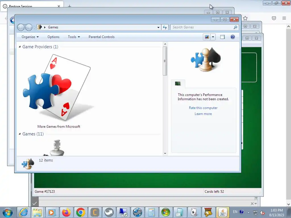291x218 pixels.
Task: Click the volume muted icon in tray
Action: [262, 213]
